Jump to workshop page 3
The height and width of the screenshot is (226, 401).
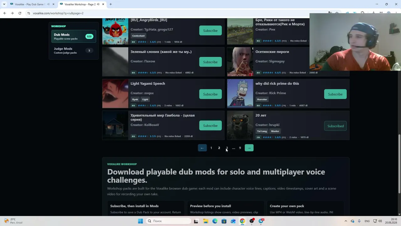[227, 148]
